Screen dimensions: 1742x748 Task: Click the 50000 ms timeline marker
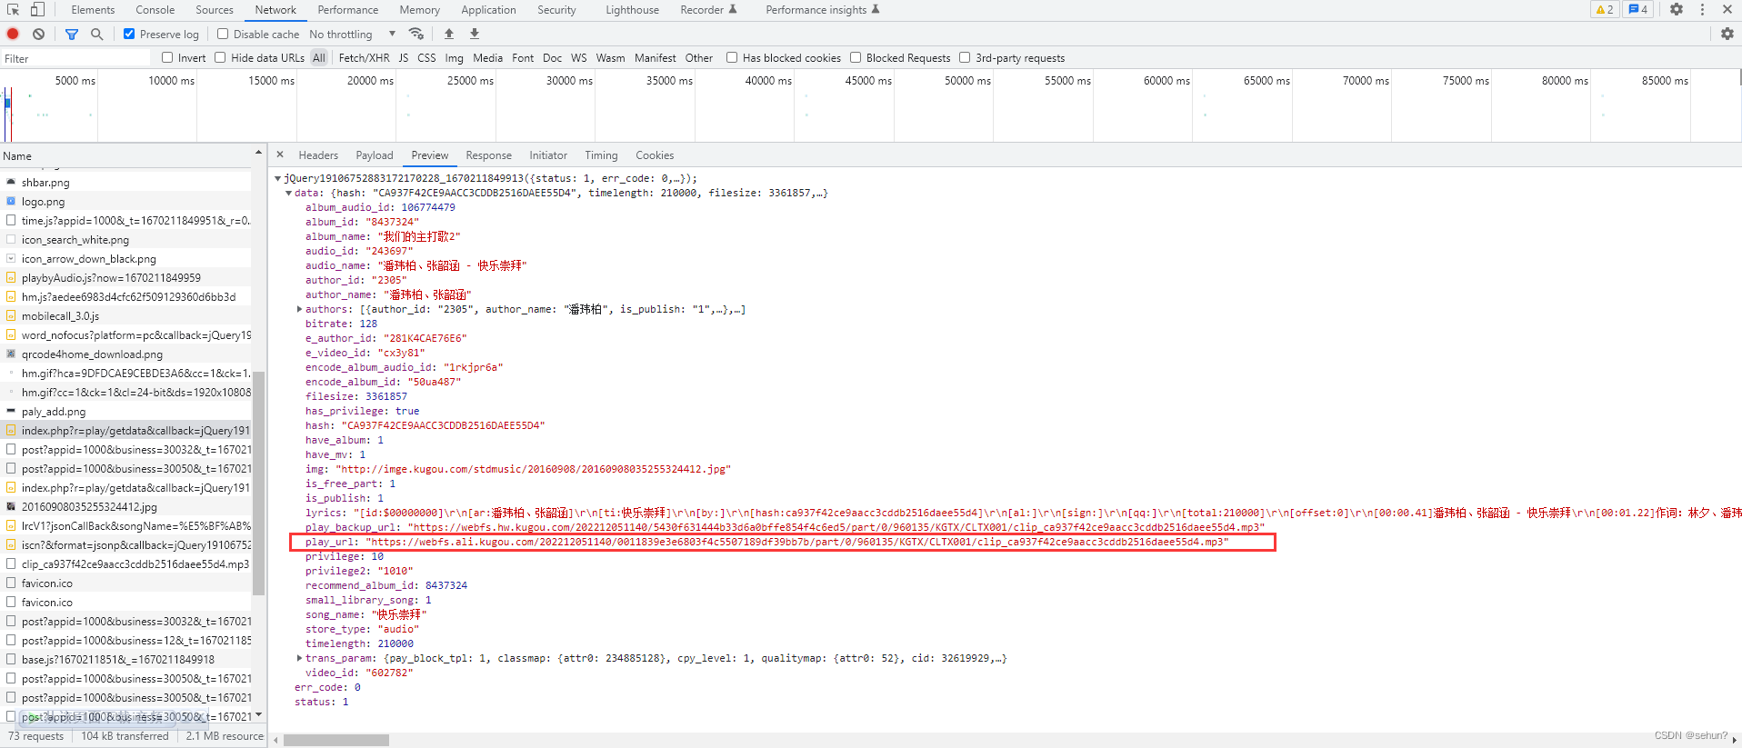point(967,81)
